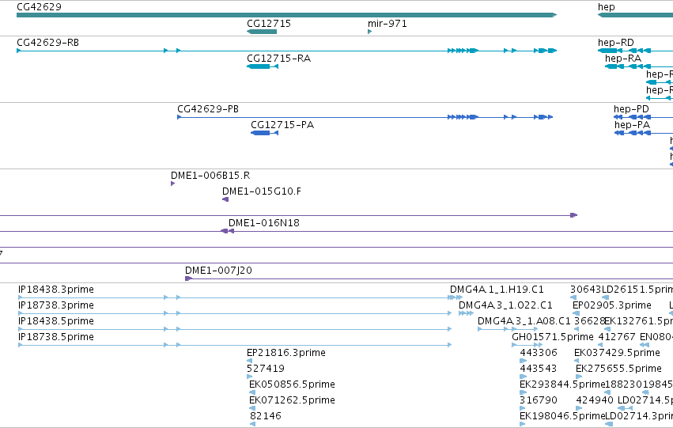
Task: Click the CG12715 gene feature
Action: click(262, 32)
